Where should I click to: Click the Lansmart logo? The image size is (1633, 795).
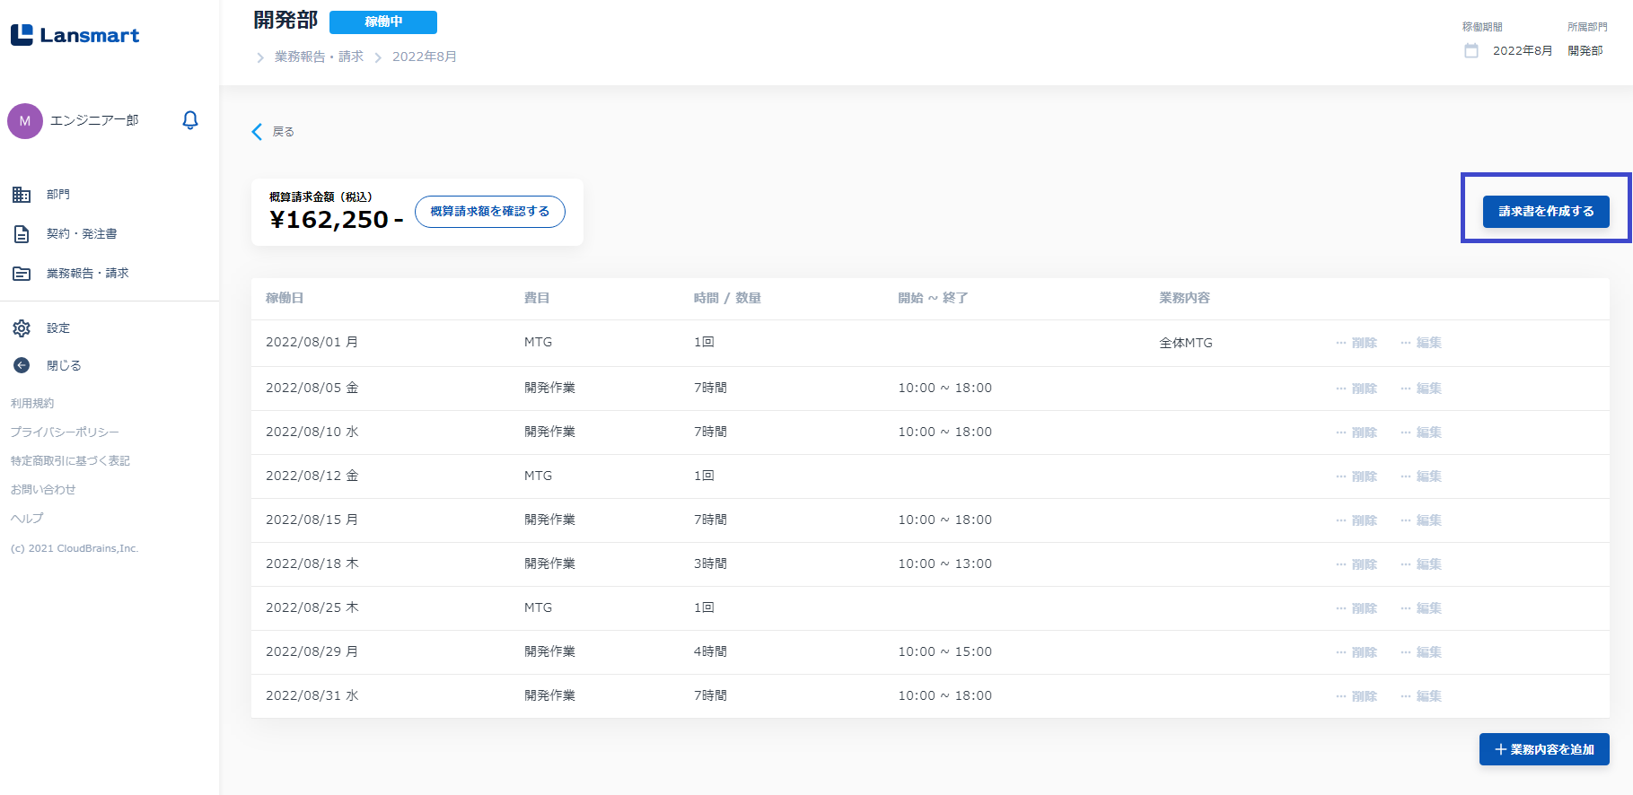tap(75, 35)
